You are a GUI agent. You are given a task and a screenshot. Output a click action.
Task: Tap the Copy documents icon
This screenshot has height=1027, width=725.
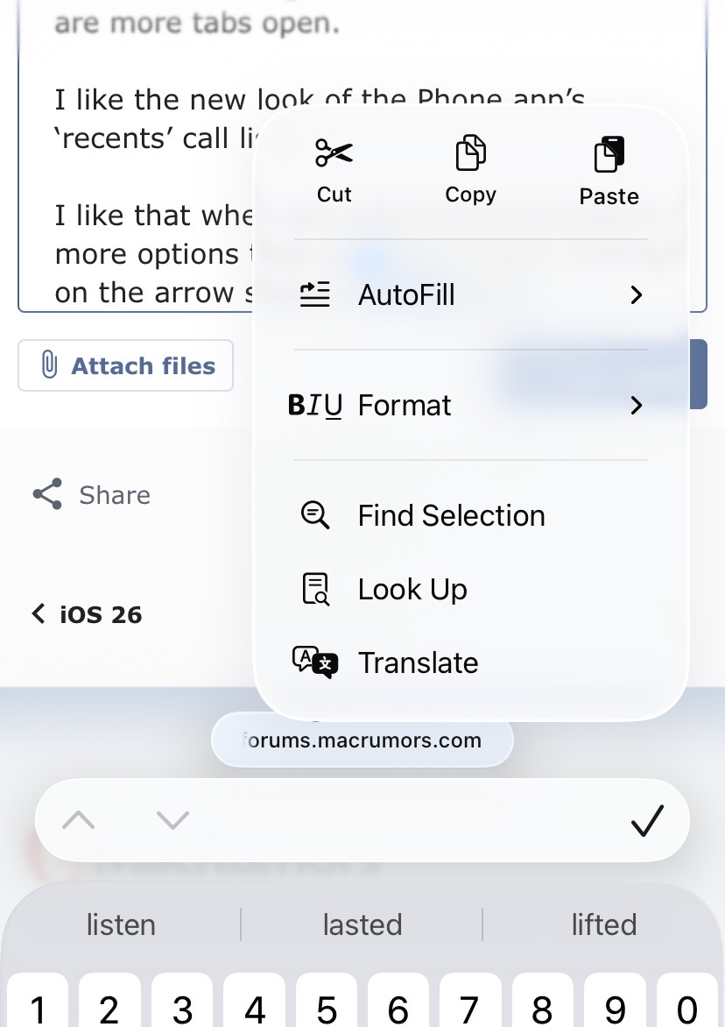point(470,153)
